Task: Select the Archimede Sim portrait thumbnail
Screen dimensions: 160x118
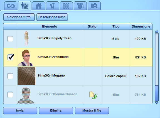Action: point(26,58)
